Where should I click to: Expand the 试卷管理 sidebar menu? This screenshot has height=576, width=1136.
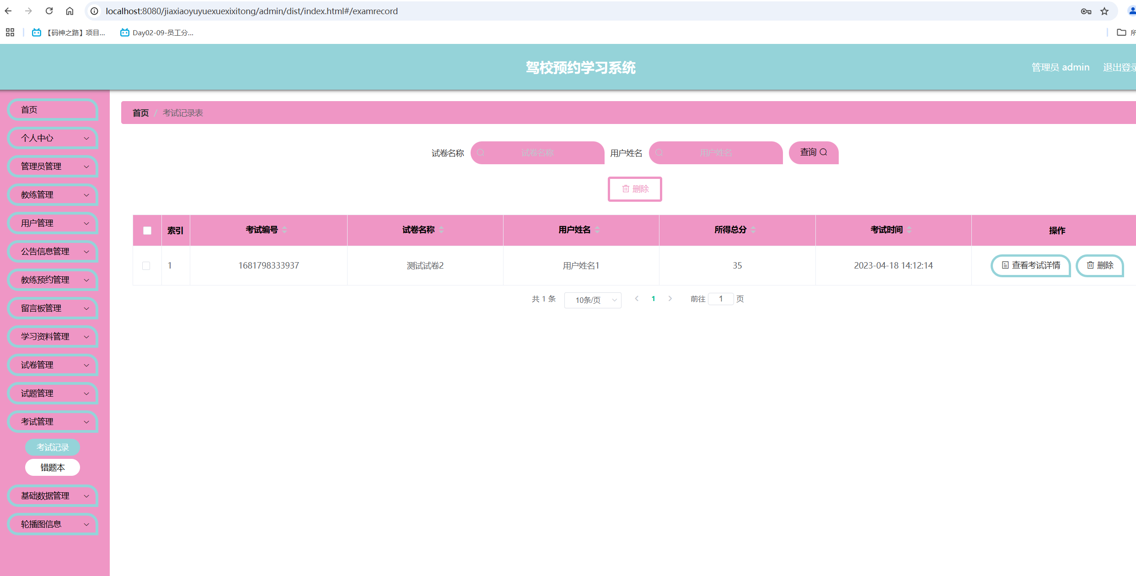53,365
